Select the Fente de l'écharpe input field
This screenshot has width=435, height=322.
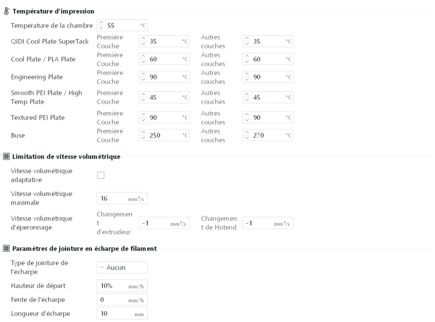[120, 299]
